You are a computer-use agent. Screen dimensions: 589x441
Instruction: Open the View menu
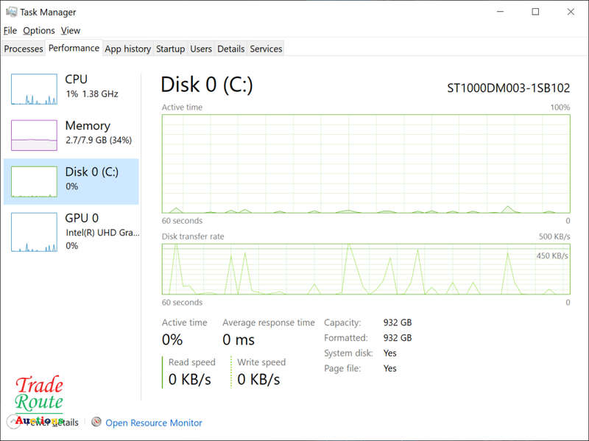(x=71, y=30)
